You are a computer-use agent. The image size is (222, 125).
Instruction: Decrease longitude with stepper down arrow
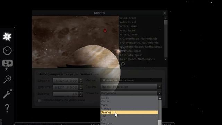tap(81, 89)
